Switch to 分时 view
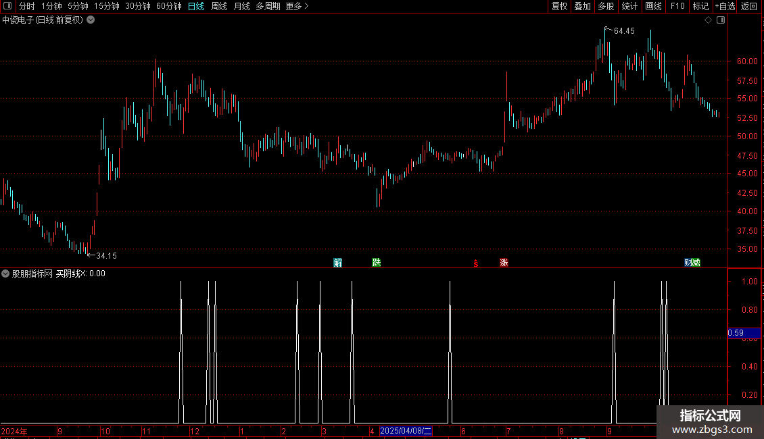The width and height of the screenshot is (764, 439). pos(27,6)
